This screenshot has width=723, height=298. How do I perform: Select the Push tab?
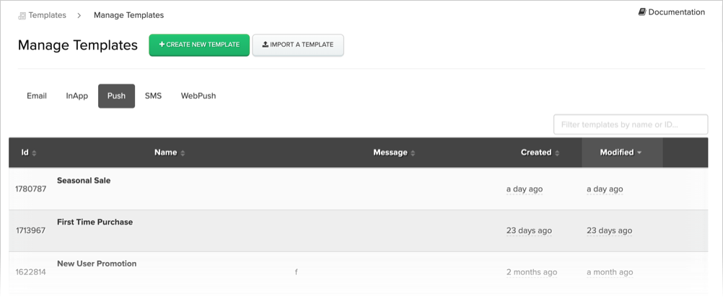point(116,96)
